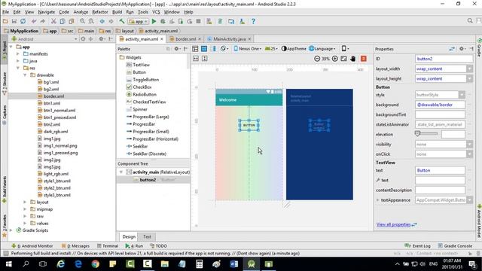Image resolution: width=482 pixels, height=271 pixels.
Task: Collapse activity_main in Component Tree
Action: tap(121, 172)
